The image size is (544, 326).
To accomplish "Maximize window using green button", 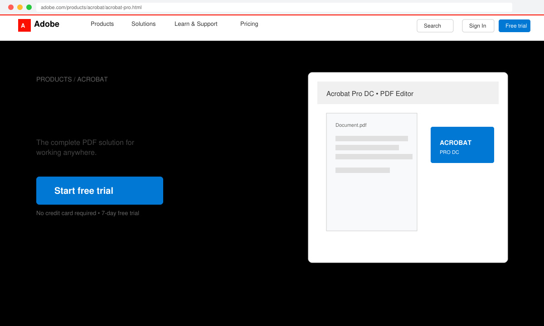I will (29, 7).
